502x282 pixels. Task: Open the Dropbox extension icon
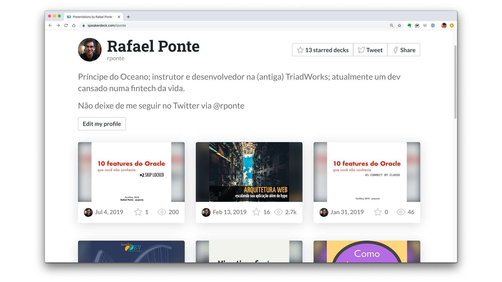click(425, 25)
